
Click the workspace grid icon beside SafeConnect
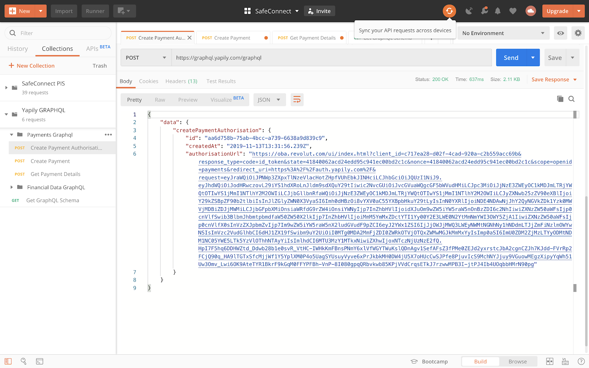tap(247, 11)
